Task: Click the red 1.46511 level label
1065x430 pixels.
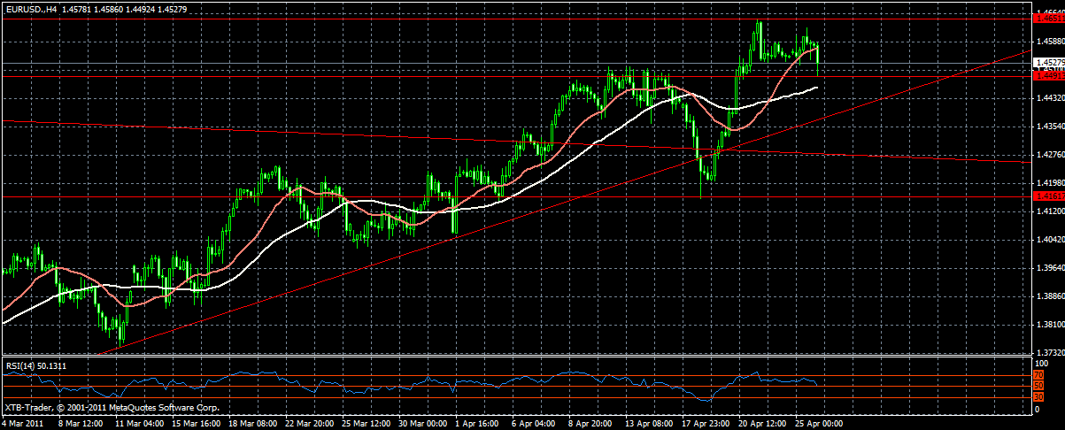Action: click(1048, 17)
